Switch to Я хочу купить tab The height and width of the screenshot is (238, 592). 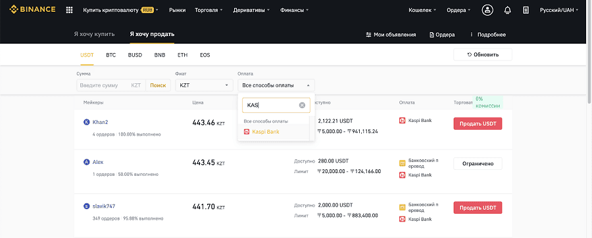coord(94,34)
